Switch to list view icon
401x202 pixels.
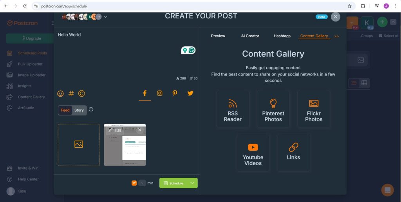(354, 83)
